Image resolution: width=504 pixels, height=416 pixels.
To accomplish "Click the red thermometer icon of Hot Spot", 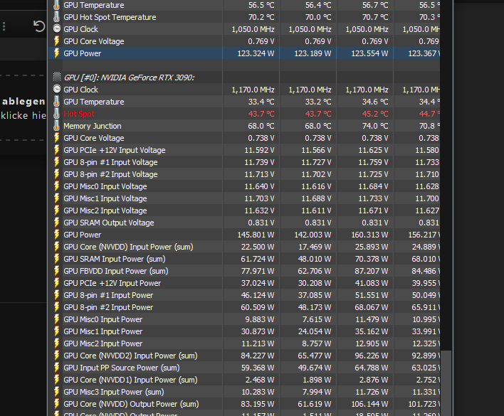I will point(56,114).
